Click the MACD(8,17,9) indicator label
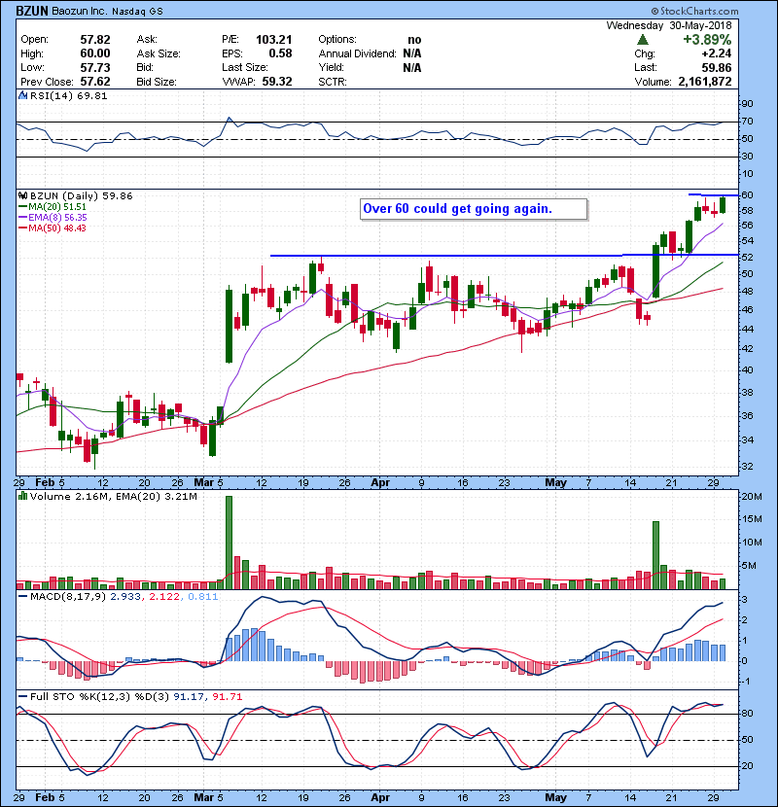 coord(68,597)
